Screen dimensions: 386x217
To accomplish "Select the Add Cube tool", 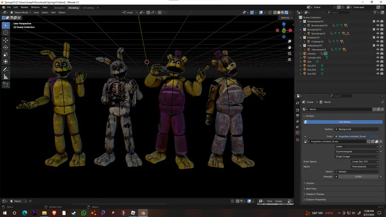I will pos(6,84).
